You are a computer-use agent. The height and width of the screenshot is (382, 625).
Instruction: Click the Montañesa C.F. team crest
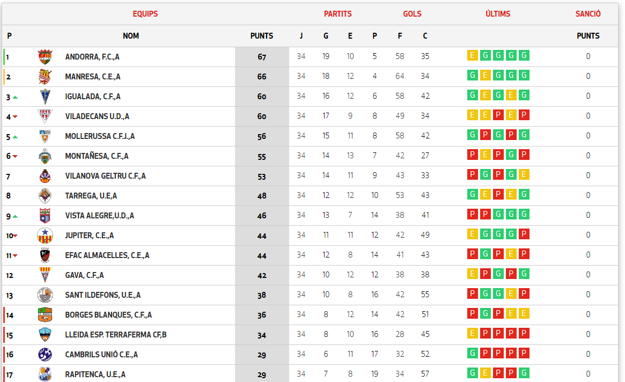[x=45, y=156]
